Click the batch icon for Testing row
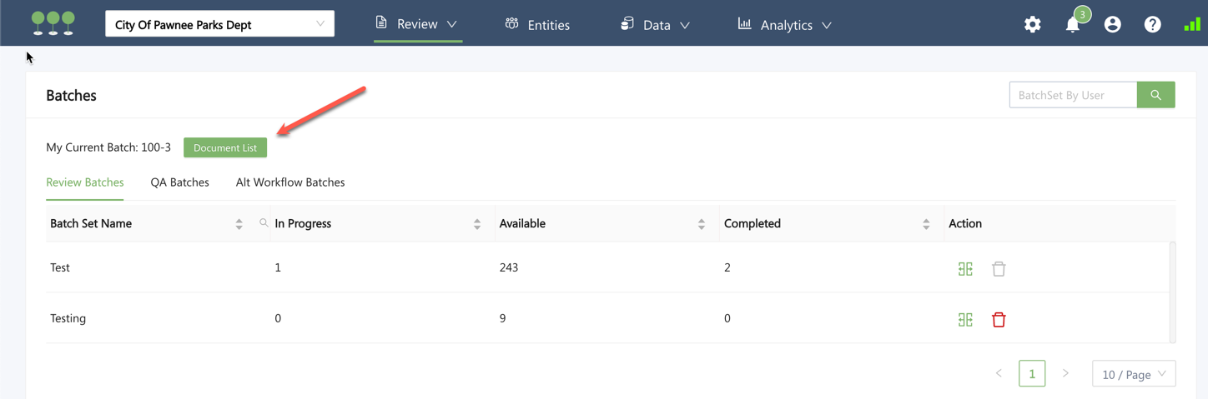 coord(965,320)
